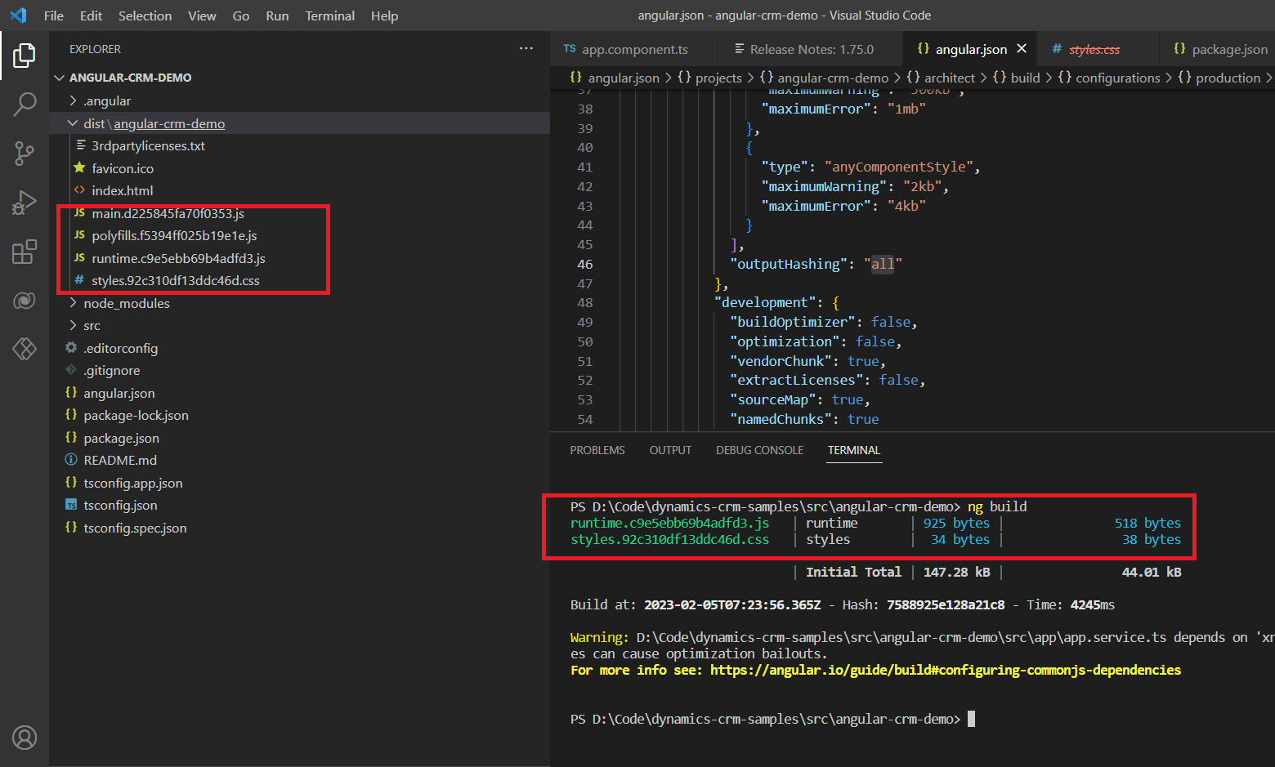Image resolution: width=1275 pixels, height=767 pixels.
Task: Open main.d225845fa70f0353.js file
Action: [168, 213]
